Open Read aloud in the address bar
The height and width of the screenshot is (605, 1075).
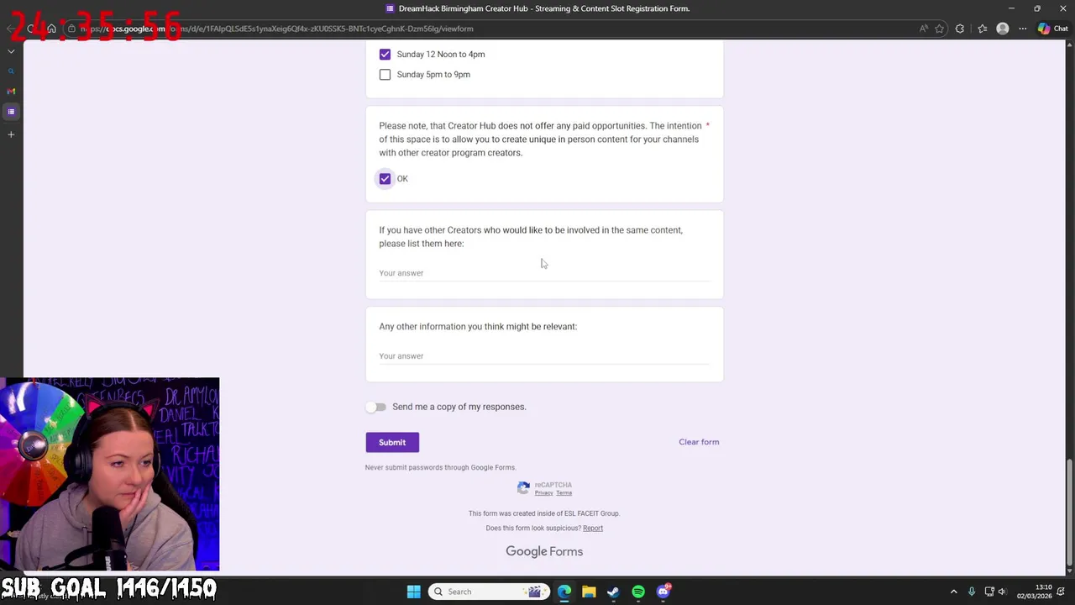tap(924, 29)
